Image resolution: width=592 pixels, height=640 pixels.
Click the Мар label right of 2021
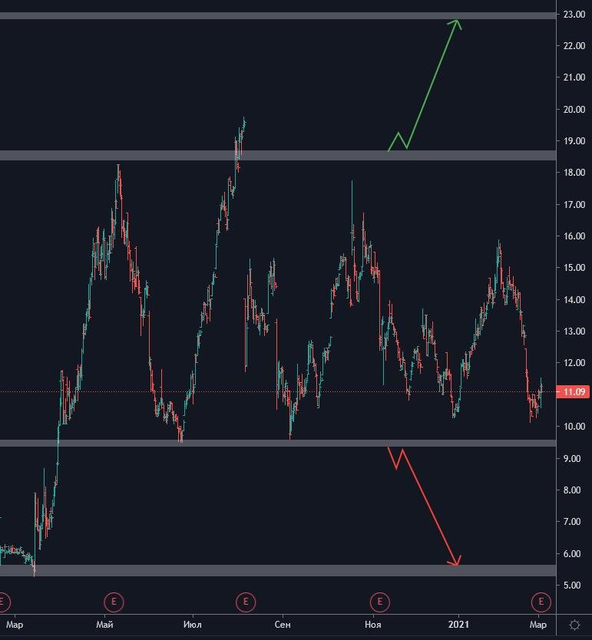[537, 625]
